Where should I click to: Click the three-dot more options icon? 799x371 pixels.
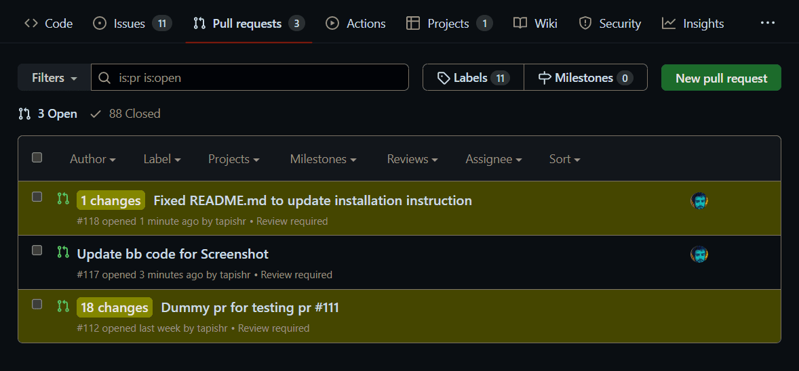point(767,23)
